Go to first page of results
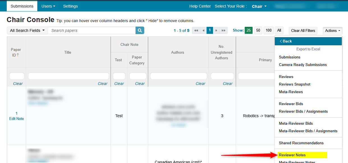 click(x=196, y=30)
